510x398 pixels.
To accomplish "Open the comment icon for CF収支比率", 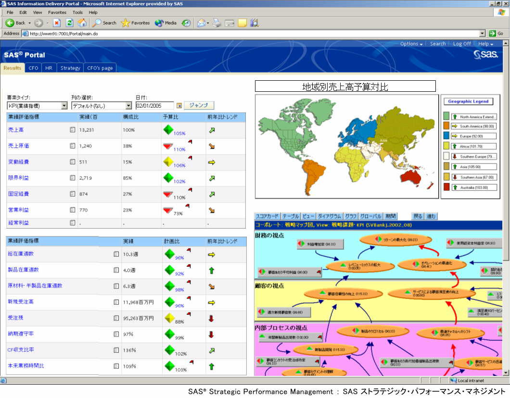I will (x=116, y=350).
